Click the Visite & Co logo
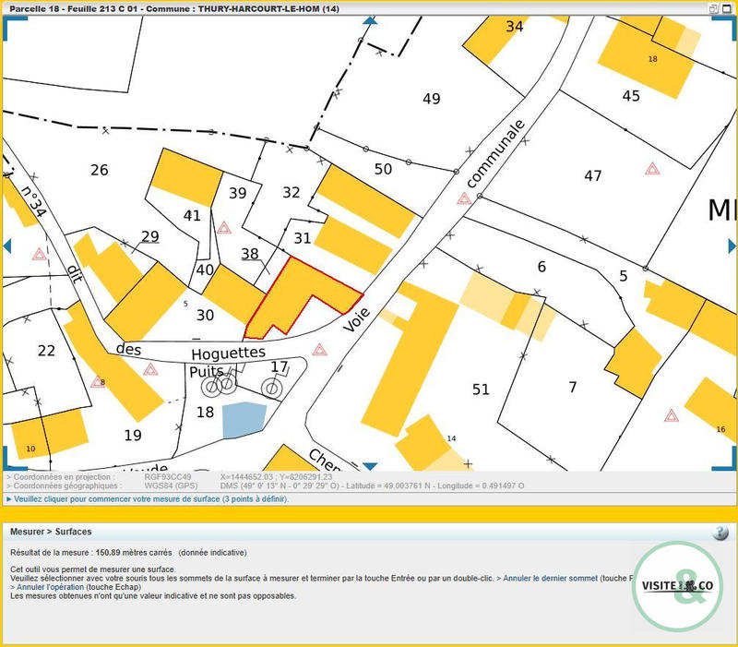This screenshot has width=738, height=647. [x=682, y=586]
